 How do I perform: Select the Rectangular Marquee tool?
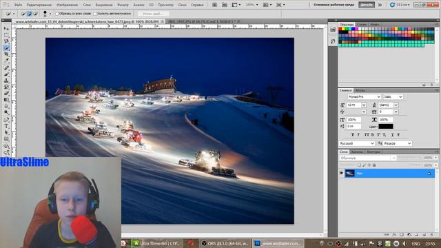(x=6, y=35)
